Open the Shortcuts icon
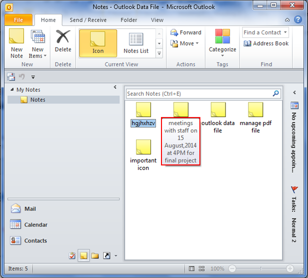 pos(106,255)
